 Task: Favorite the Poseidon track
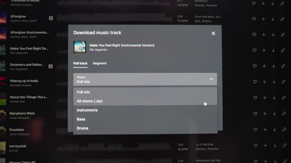pyautogui.click(x=256, y=129)
